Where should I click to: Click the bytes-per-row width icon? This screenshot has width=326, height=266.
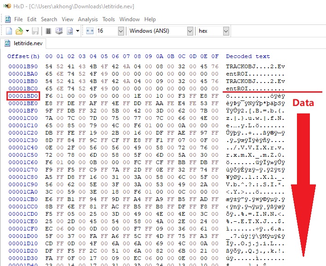(89, 31)
